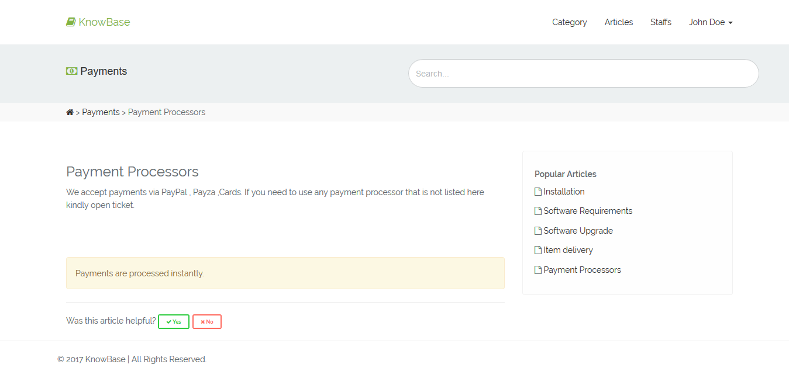Viewport: 789px width, 385px height.
Task: Click the file icon next to Item delivery
Action: tap(538, 250)
